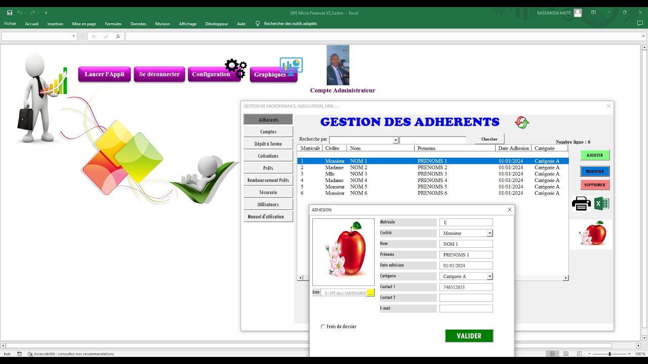Click the green VALIDER button
This screenshot has height=364, width=648.
point(469,336)
